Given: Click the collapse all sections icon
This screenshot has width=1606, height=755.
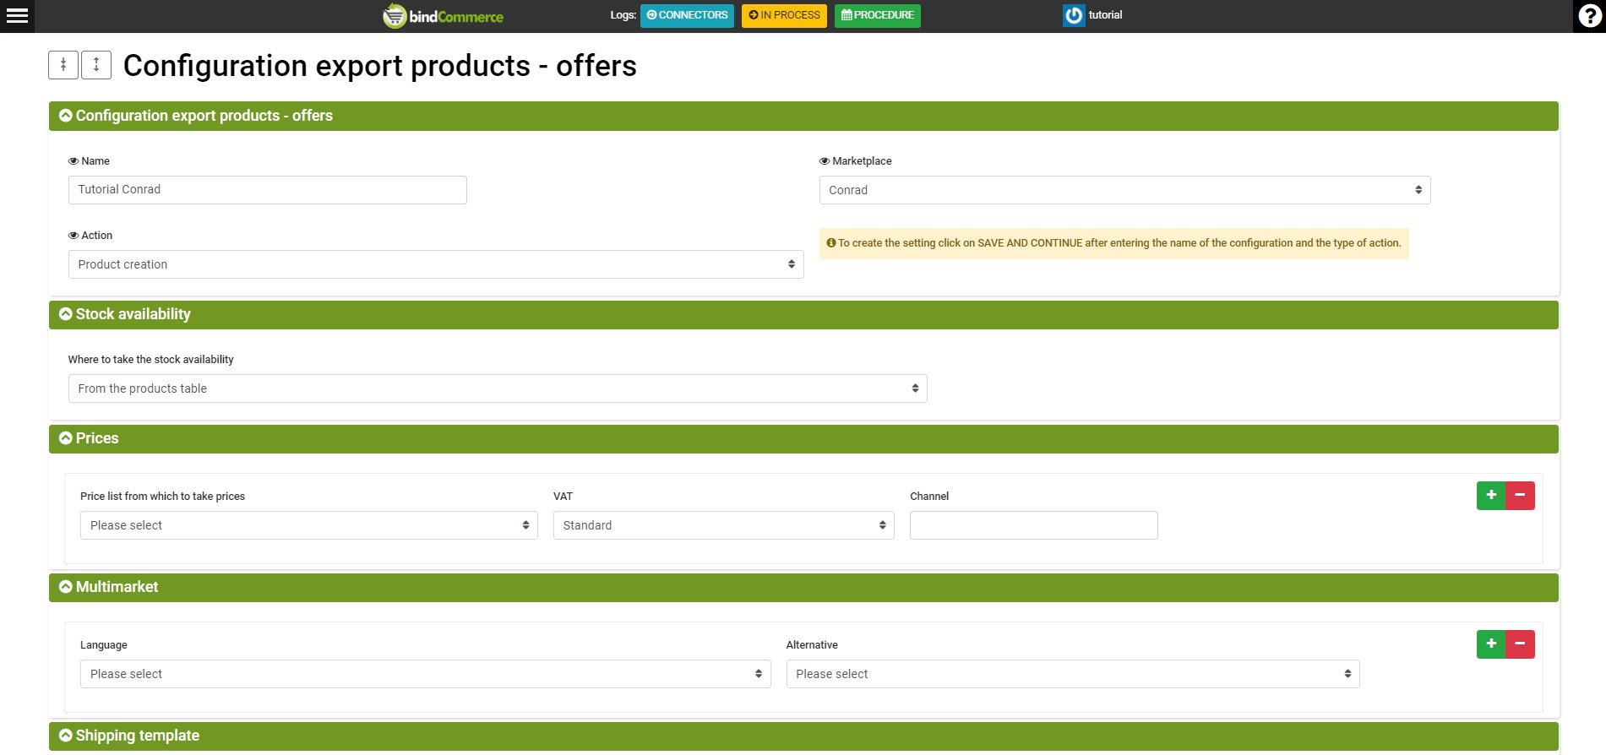Looking at the screenshot, I should coord(63,65).
